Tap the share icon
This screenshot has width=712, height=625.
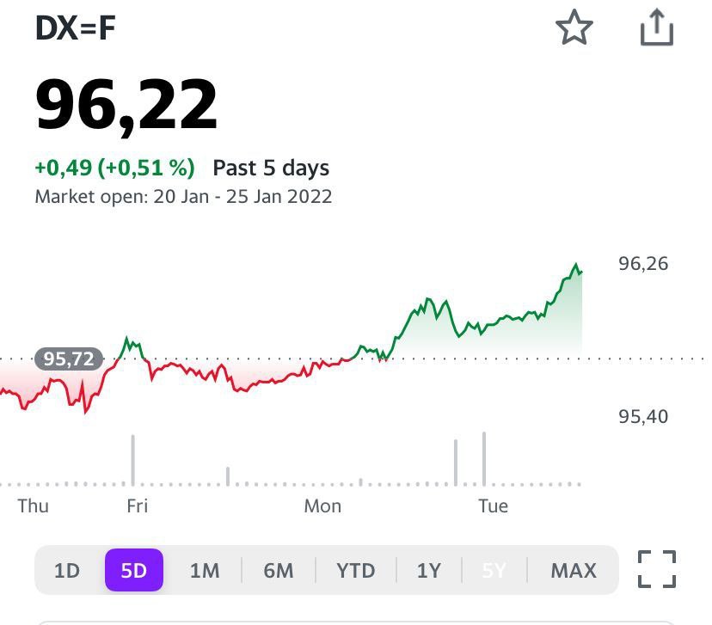coord(657,28)
